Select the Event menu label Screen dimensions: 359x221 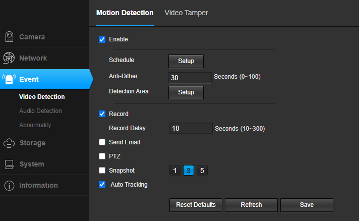tap(29, 79)
